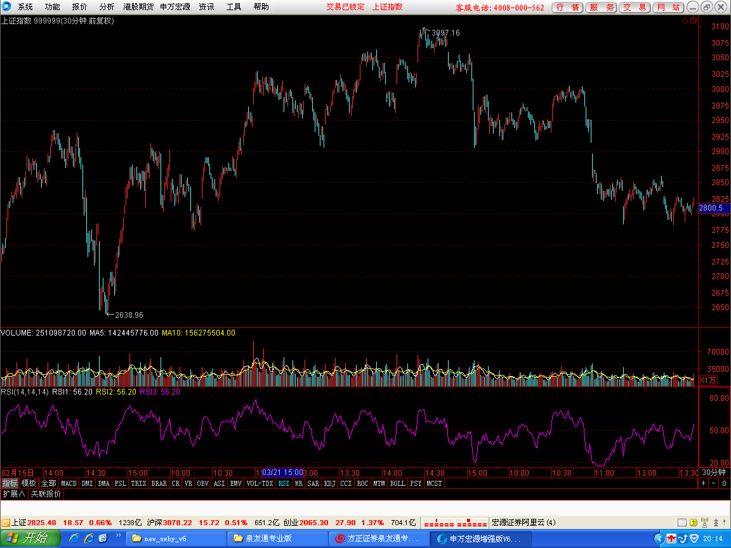Viewport: 731px width, 548px height.
Task: Launch the second Internet Explorer quick launch icon
Action: pyautogui.click(x=89, y=538)
